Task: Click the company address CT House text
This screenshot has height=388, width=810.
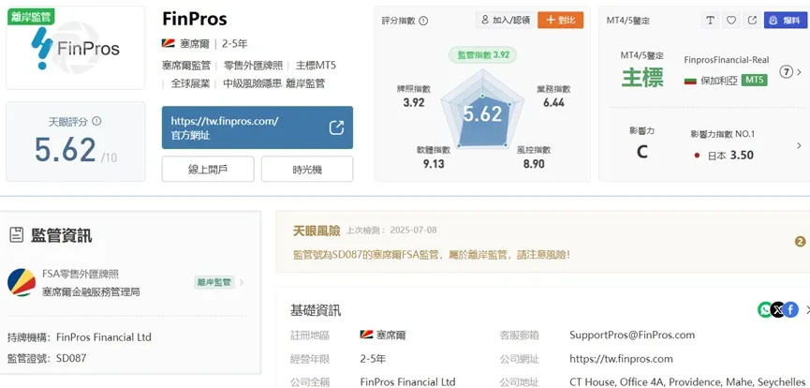Action: pyautogui.click(x=687, y=381)
